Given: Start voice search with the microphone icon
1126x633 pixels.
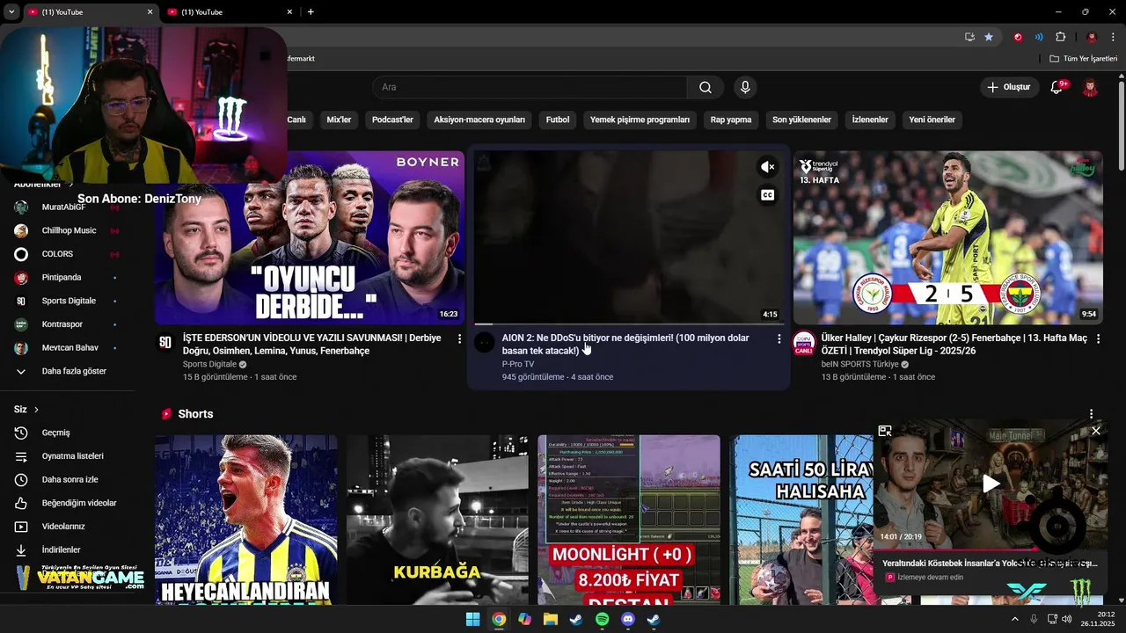Looking at the screenshot, I should tap(745, 87).
